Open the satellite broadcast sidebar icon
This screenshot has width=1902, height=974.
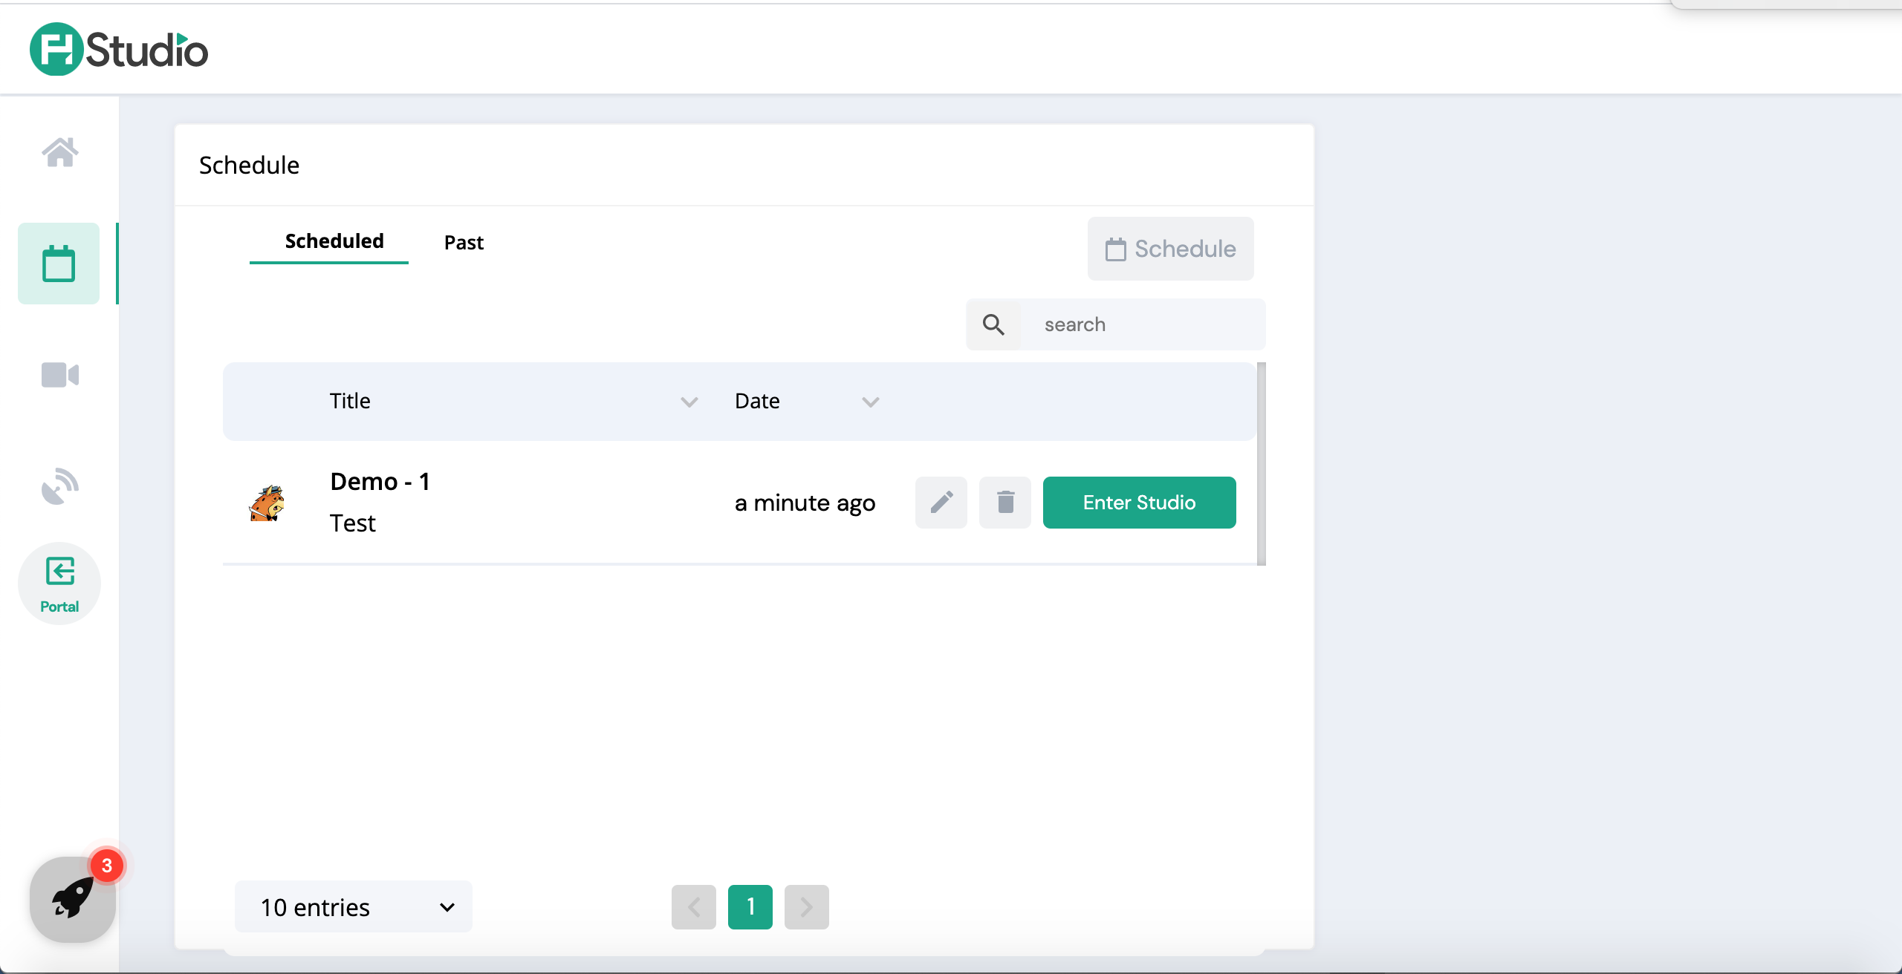tap(59, 486)
